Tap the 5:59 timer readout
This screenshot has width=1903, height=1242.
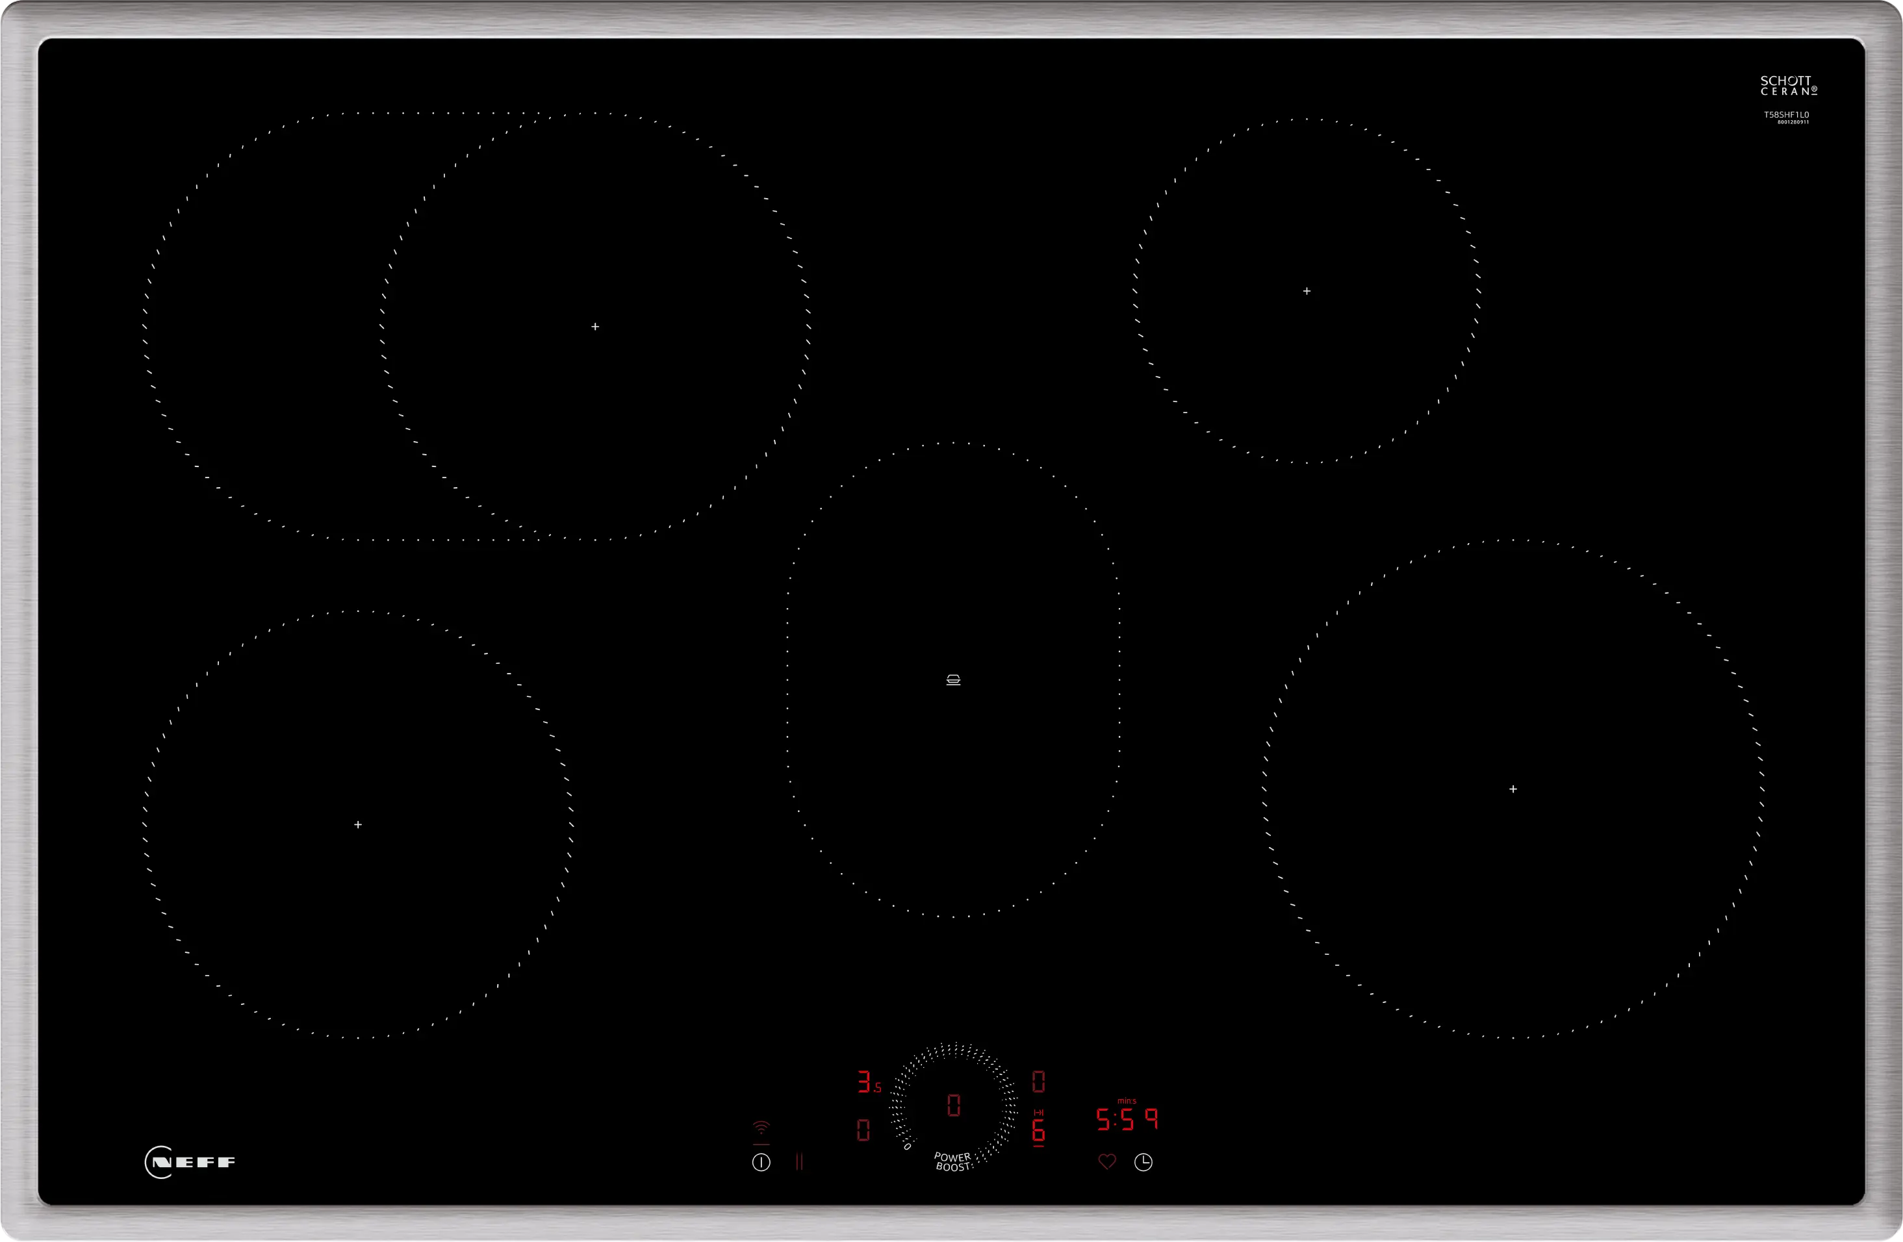tap(1127, 1119)
